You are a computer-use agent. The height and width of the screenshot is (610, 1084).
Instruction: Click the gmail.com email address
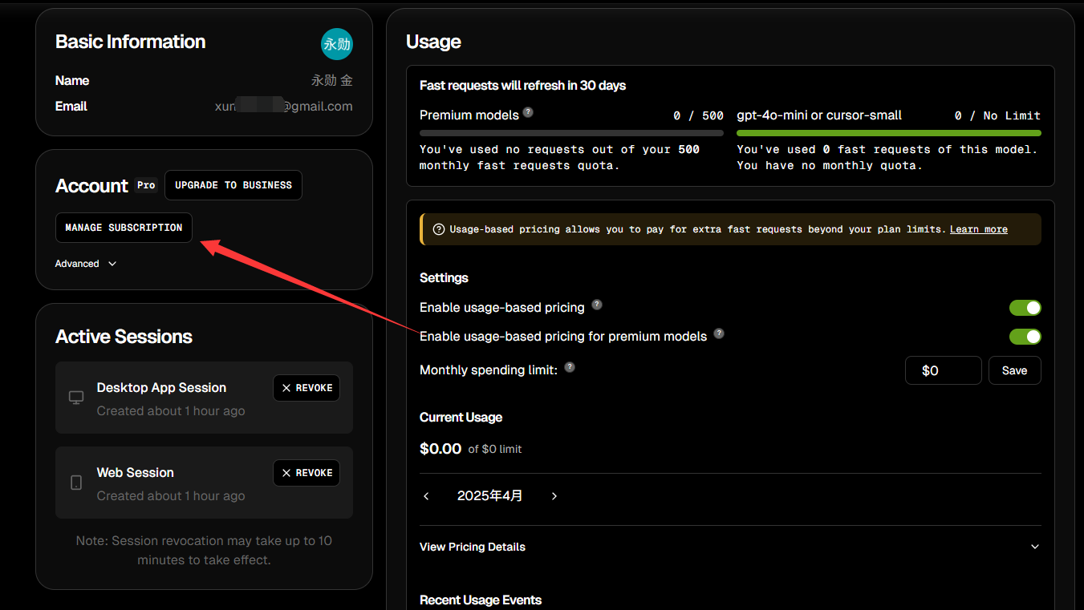(x=284, y=106)
